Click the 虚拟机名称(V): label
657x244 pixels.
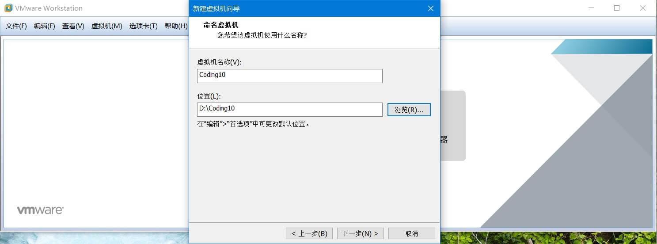[x=219, y=62]
